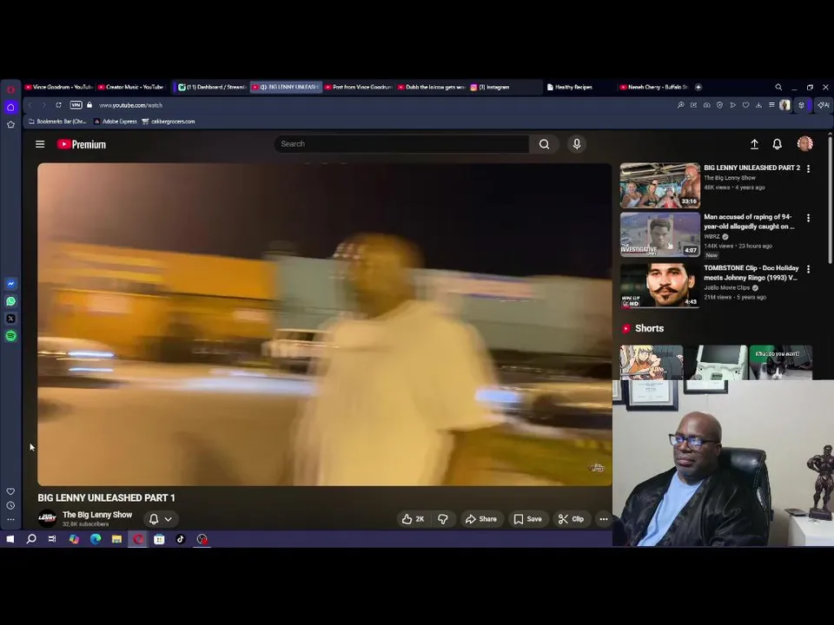
Task: Open BIG LENNY UNLEASHED PART 2 thumbnail
Action: [659, 186]
